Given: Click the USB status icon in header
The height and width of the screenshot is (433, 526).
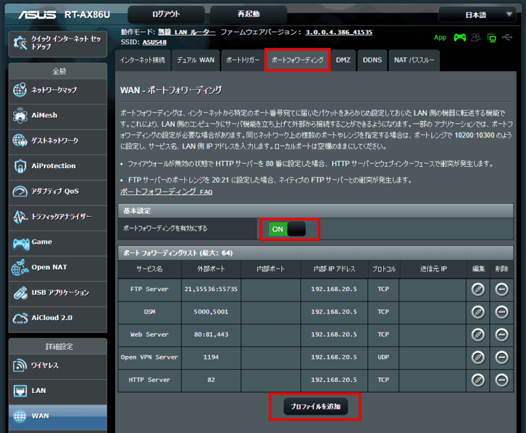Looking at the screenshot, I should click(x=506, y=37).
